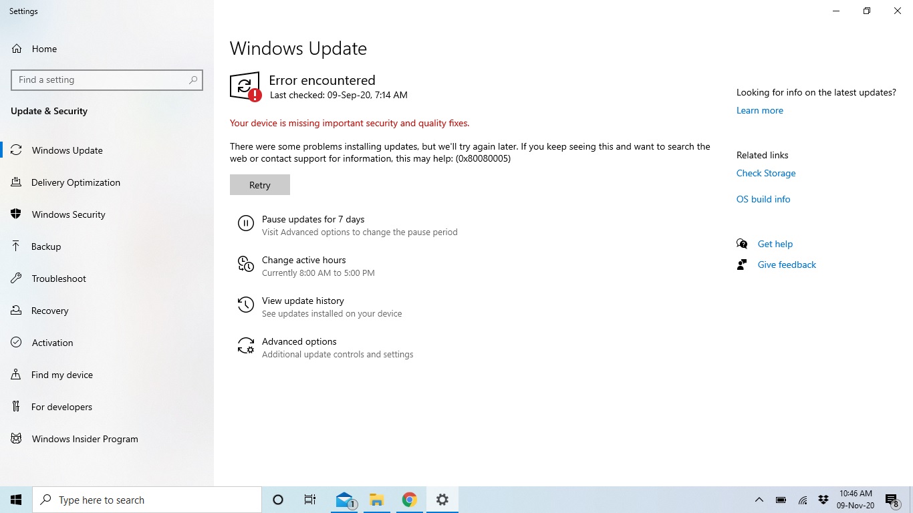The image size is (913, 513).
Task: Click Pause updates for 7 days
Action: [313, 219]
